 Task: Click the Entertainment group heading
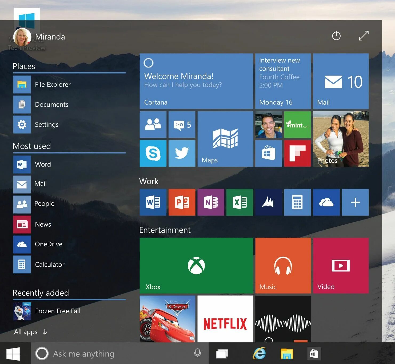point(165,230)
